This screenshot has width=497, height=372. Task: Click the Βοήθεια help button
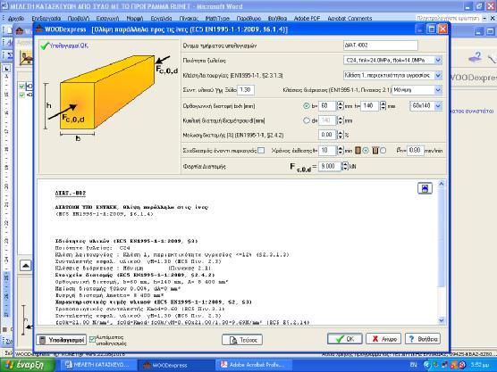[423, 339]
